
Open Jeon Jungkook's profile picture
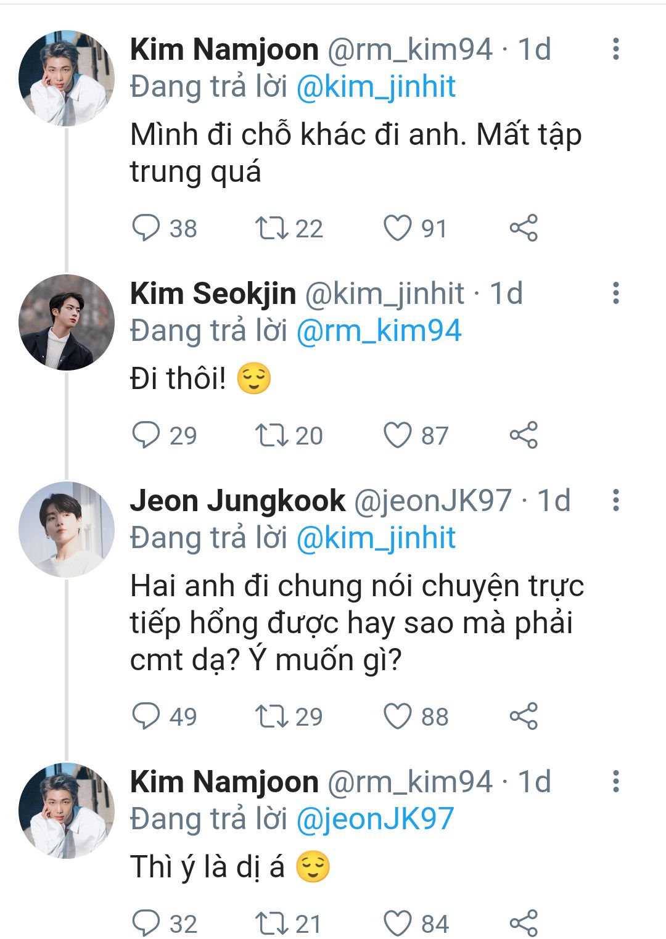point(67,529)
